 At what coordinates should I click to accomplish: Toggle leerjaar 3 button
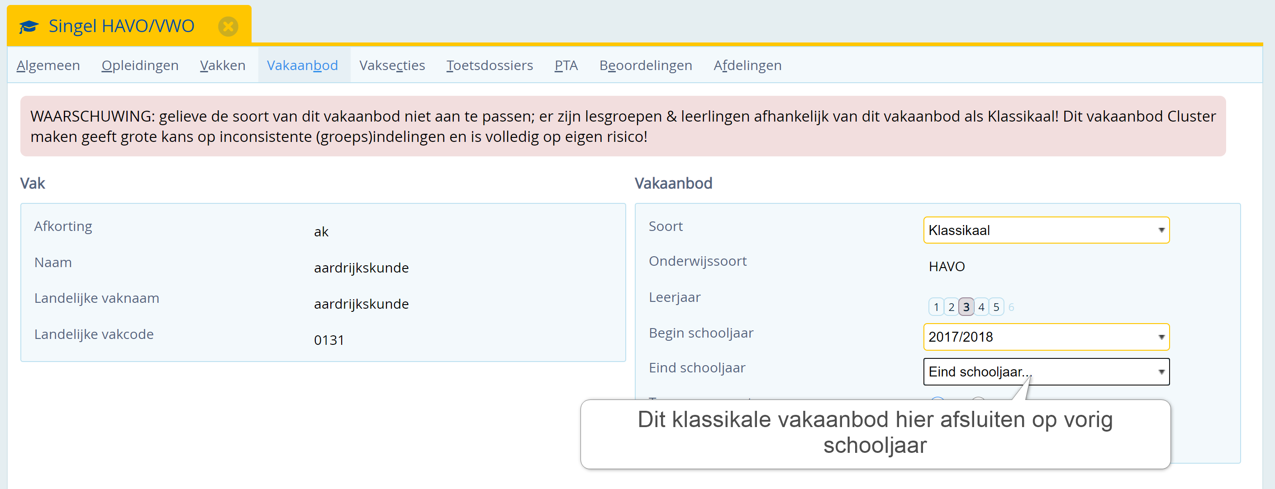[966, 307]
